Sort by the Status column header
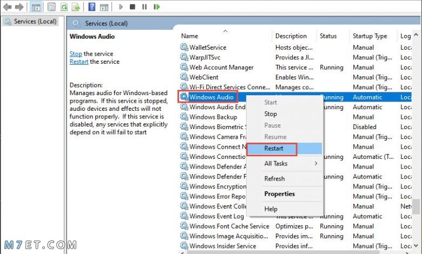Screen dimensions: 422x254 tap(328, 36)
